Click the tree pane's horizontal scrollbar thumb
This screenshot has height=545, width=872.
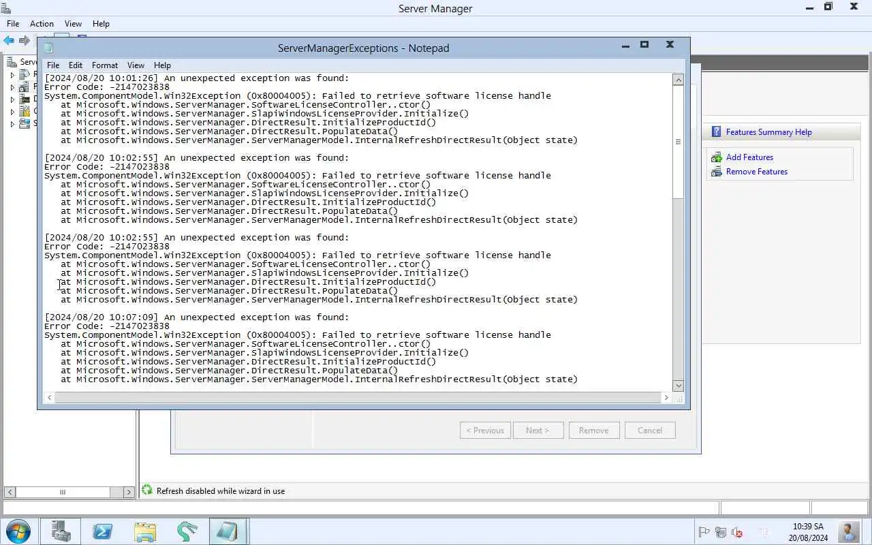coord(63,492)
